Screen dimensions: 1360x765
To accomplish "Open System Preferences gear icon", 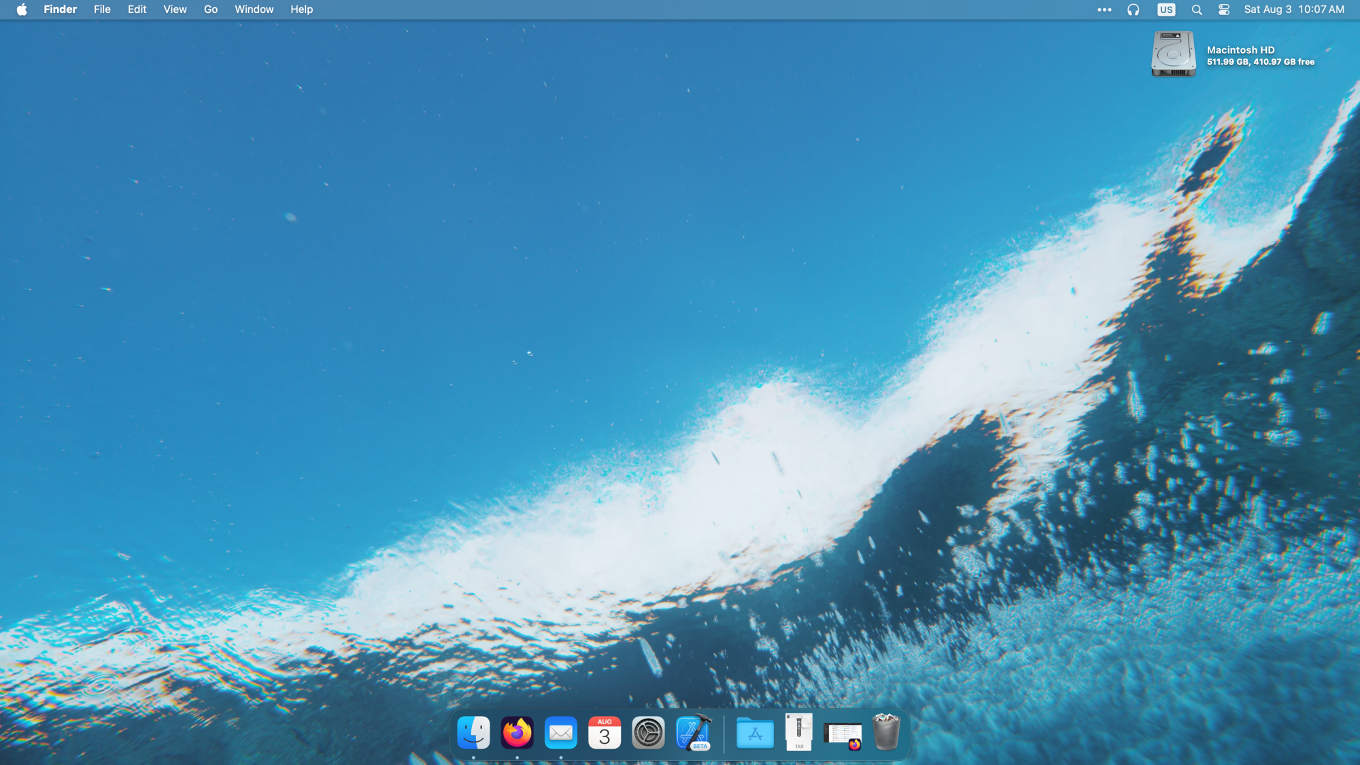I will (x=648, y=733).
